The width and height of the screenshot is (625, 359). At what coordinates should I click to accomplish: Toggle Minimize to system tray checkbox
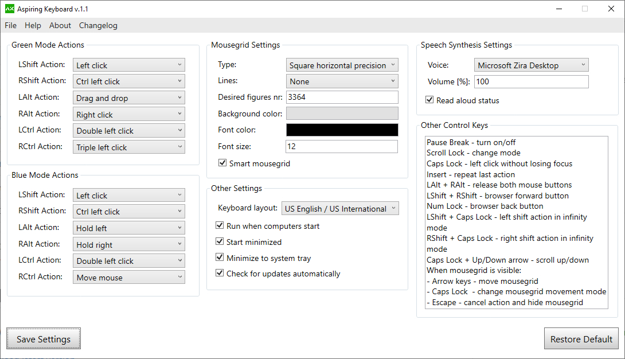(x=219, y=257)
